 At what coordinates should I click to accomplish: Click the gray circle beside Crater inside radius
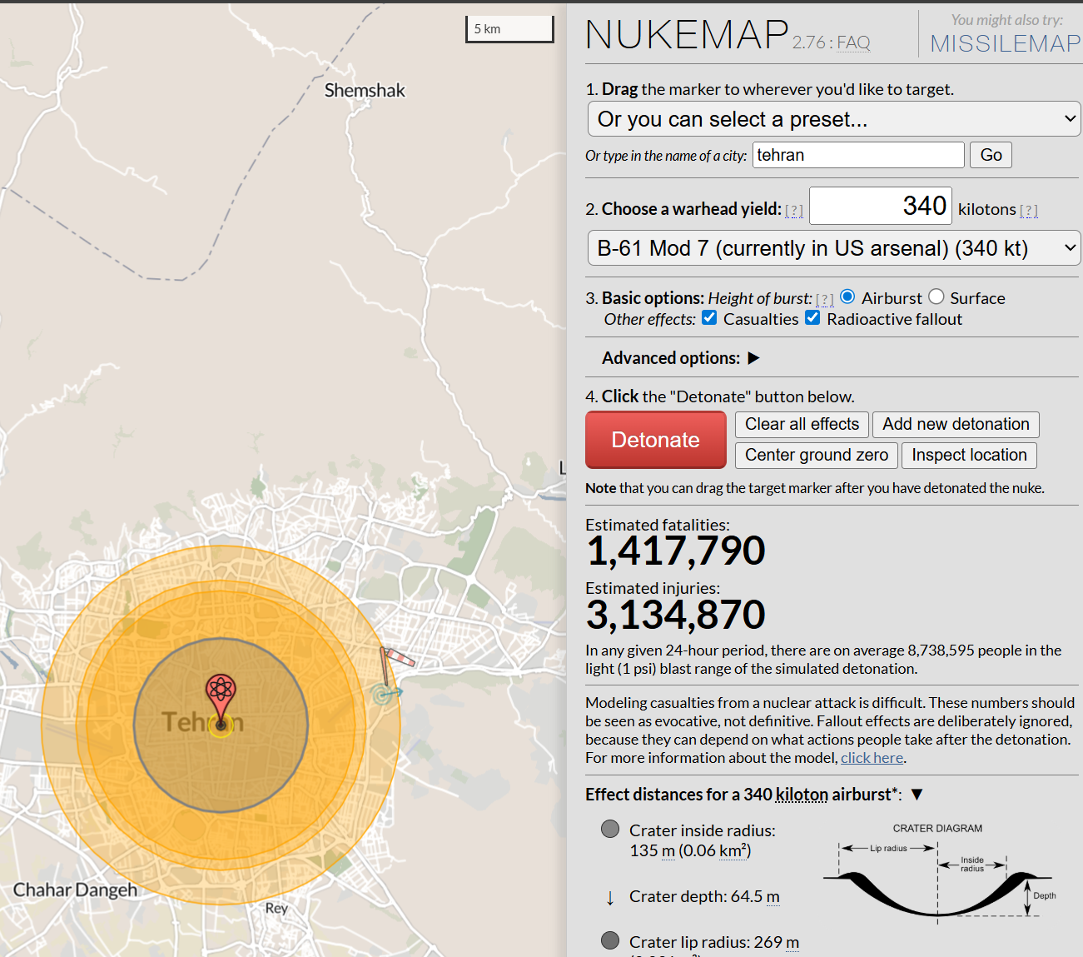click(x=610, y=829)
